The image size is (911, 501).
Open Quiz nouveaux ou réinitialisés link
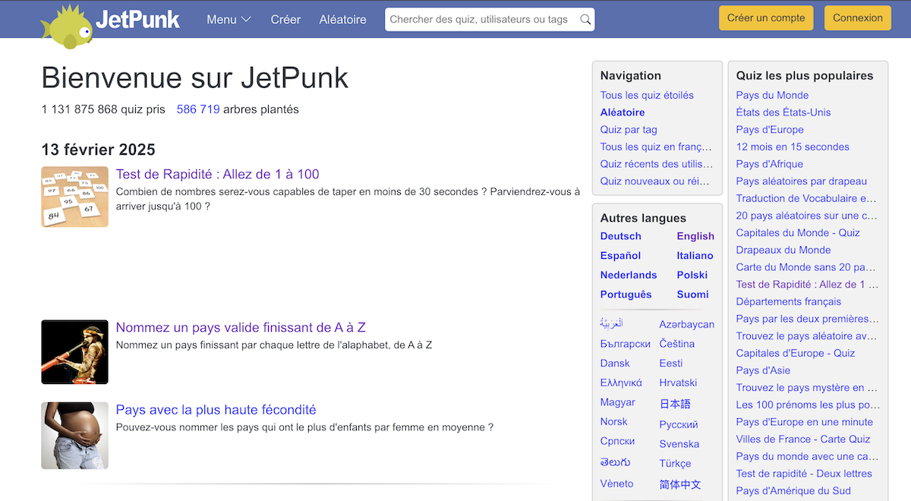pyautogui.click(x=657, y=181)
